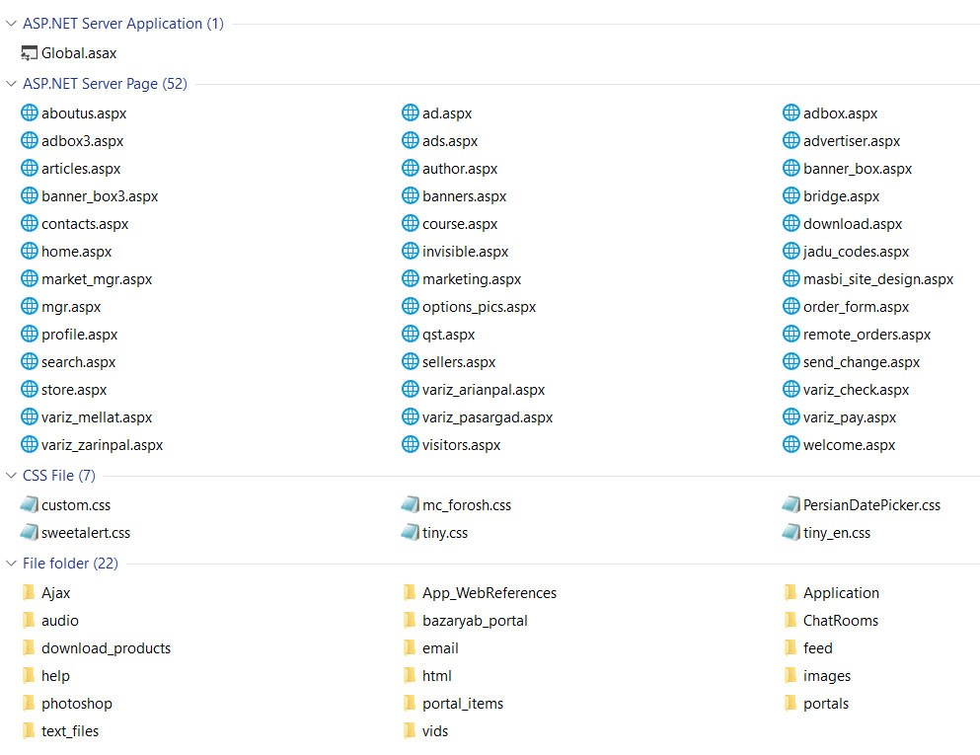This screenshot has height=755, width=980.
Task: Click the ChatRooms folder icon
Action: (x=791, y=621)
